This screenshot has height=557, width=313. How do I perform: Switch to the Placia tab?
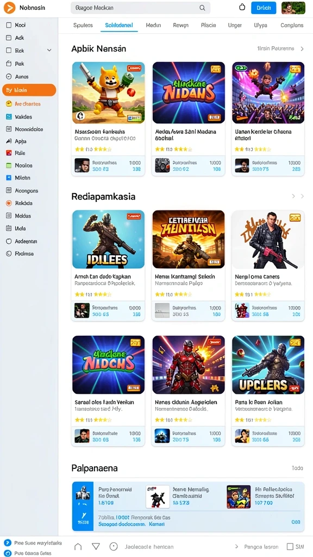point(208,25)
